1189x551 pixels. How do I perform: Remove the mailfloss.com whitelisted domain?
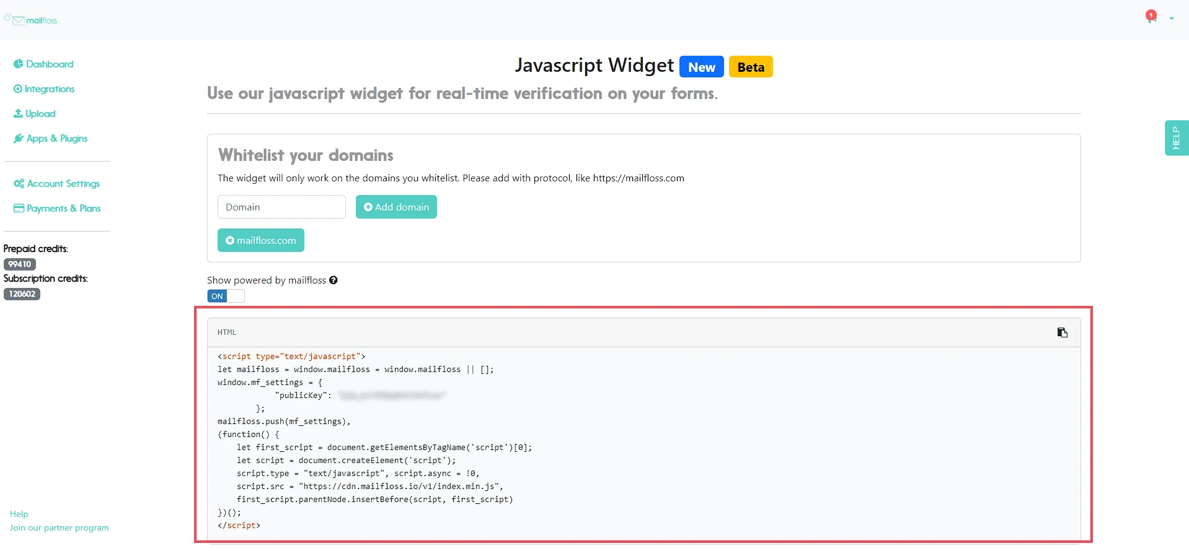230,240
